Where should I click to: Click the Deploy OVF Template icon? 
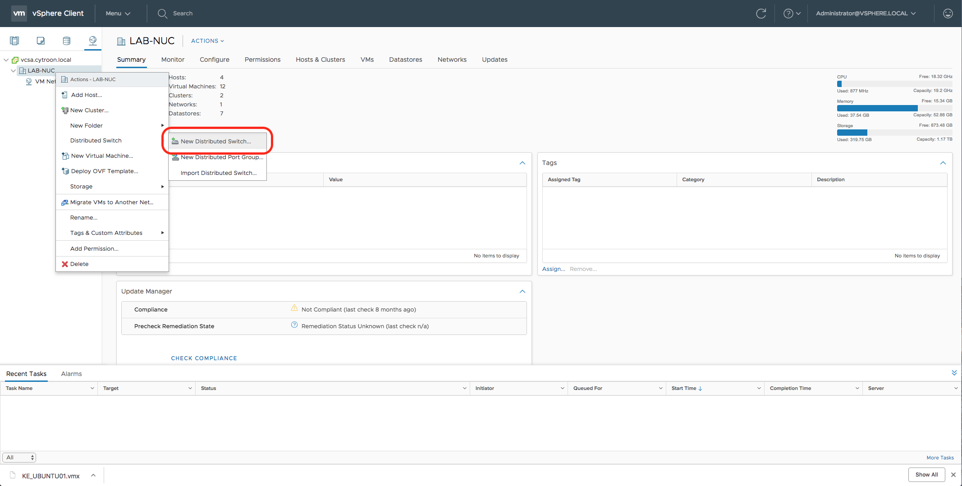[65, 171]
